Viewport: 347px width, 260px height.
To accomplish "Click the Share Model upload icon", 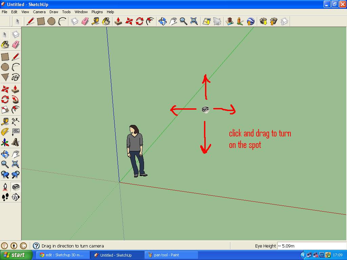I will 274,21.
